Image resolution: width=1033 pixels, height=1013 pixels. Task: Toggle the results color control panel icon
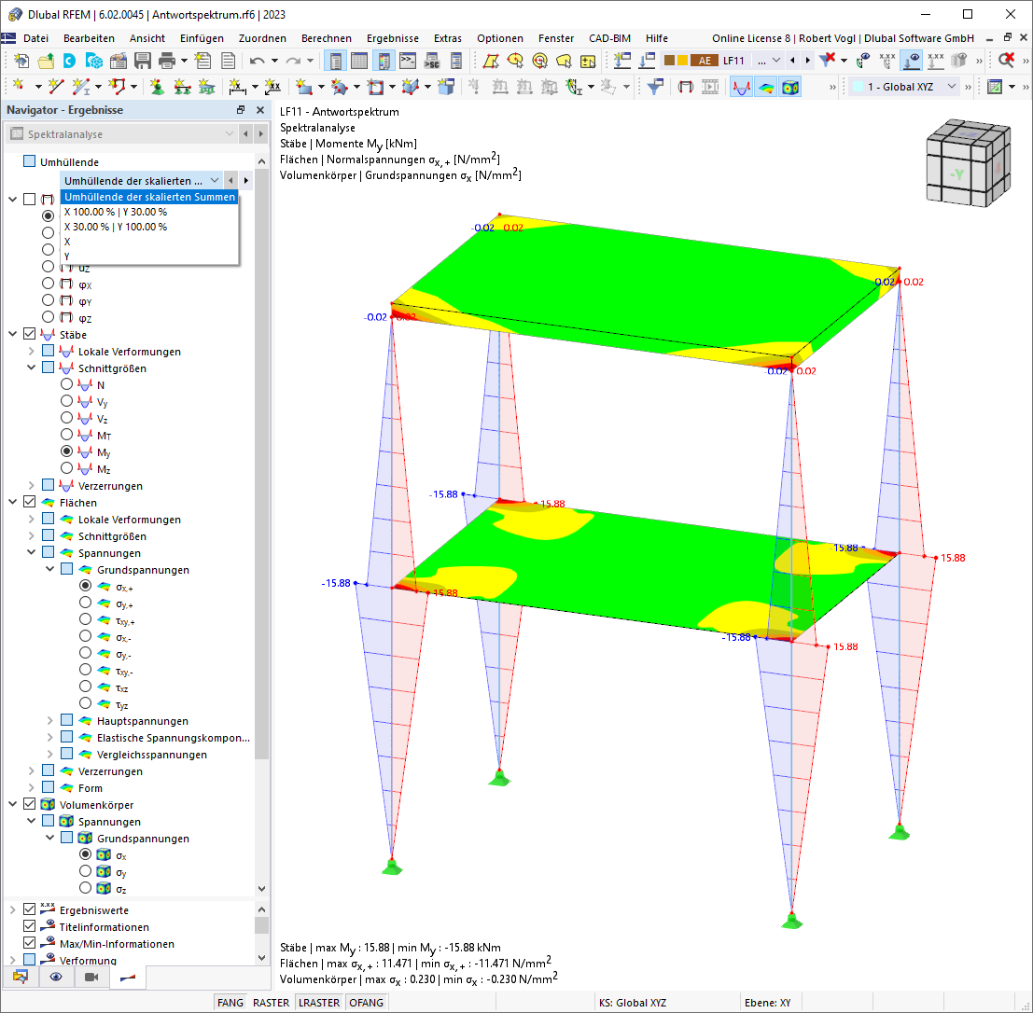pyautogui.click(x=384, y=62)
